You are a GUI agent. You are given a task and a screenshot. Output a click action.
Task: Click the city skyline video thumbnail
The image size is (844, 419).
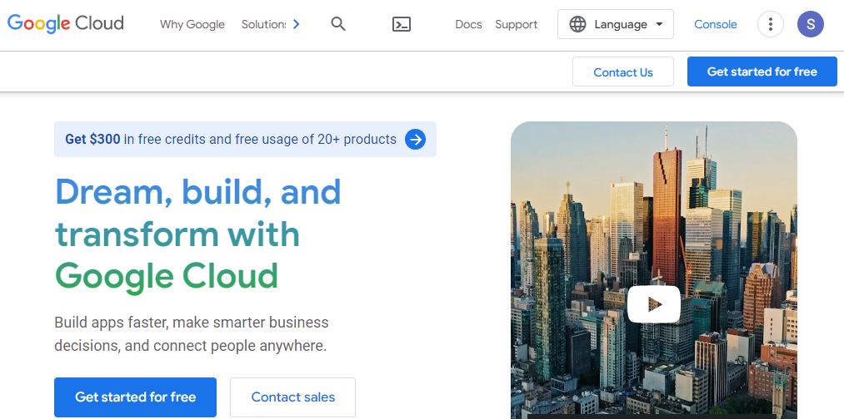(x=653, y=270)
